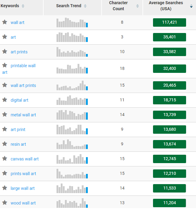
Task: Select character count 11 cell
Action: (x=122, y=100)
